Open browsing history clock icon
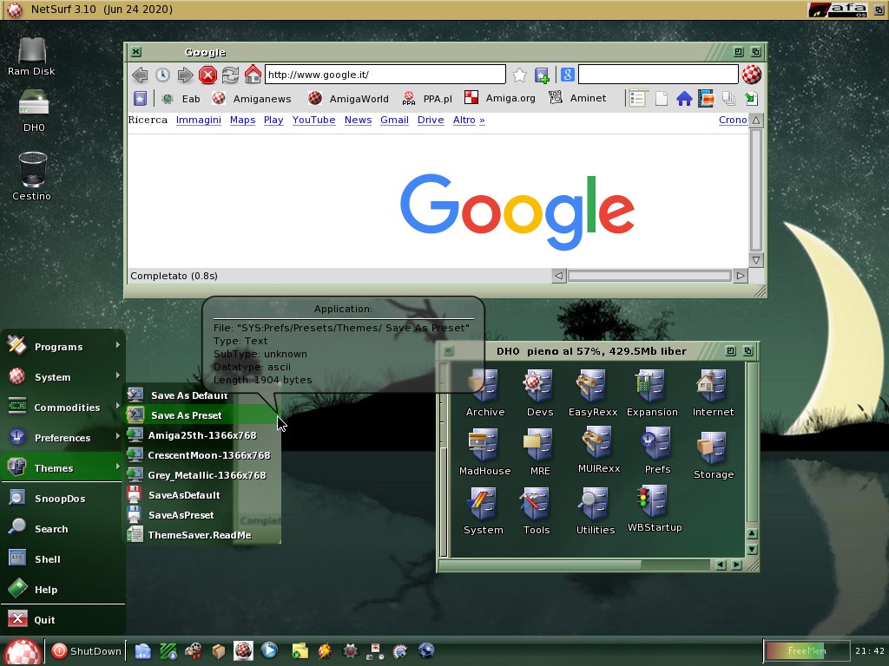 [162, 75]
